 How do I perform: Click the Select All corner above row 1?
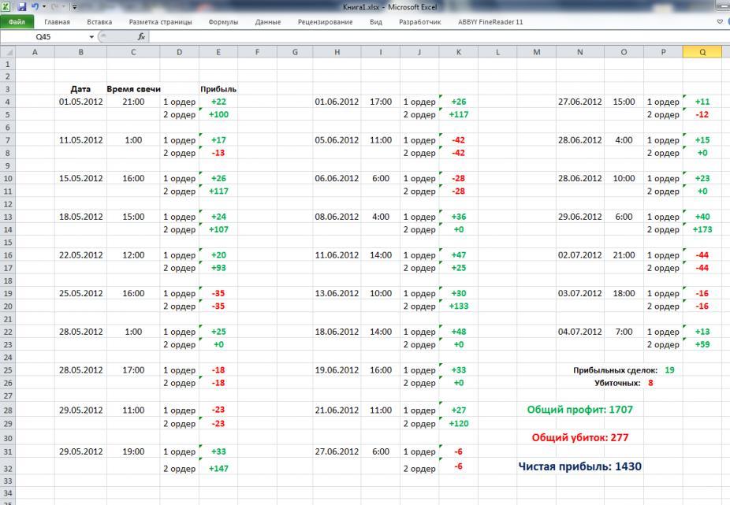[x=7, y=52]
